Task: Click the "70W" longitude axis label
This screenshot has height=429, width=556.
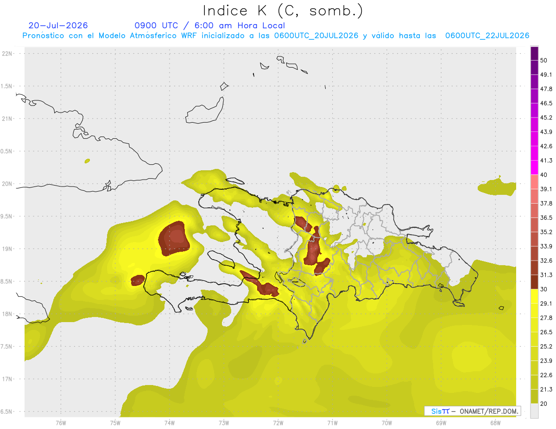Action: (x=387, y=422)
